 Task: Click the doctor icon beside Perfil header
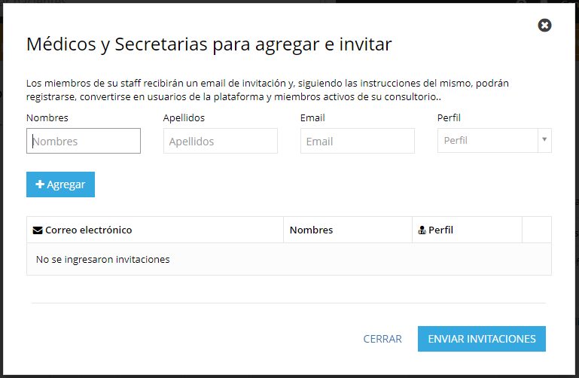click(x=422, y=230)
